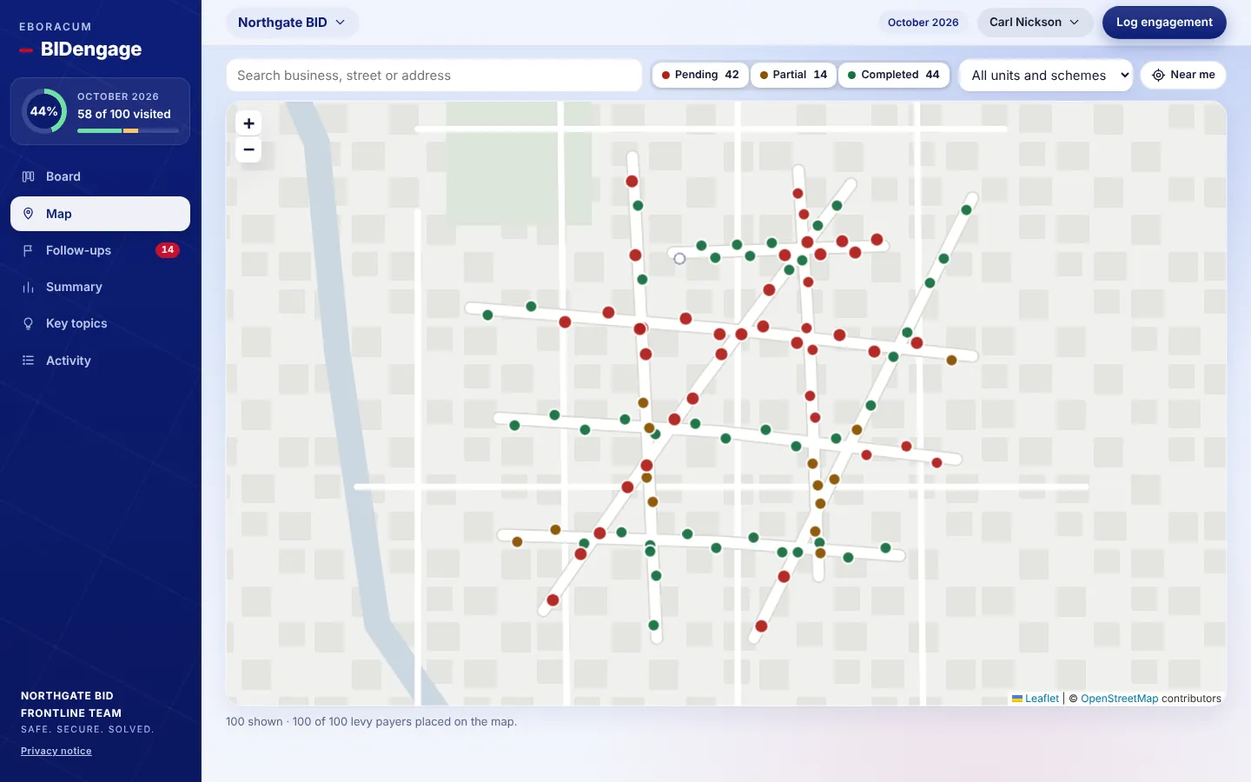Image resolution: width=1251 pixels, height=782 pixels.
Task: Toggle the Completed 44 filter
Action: (x=894, y=75)
